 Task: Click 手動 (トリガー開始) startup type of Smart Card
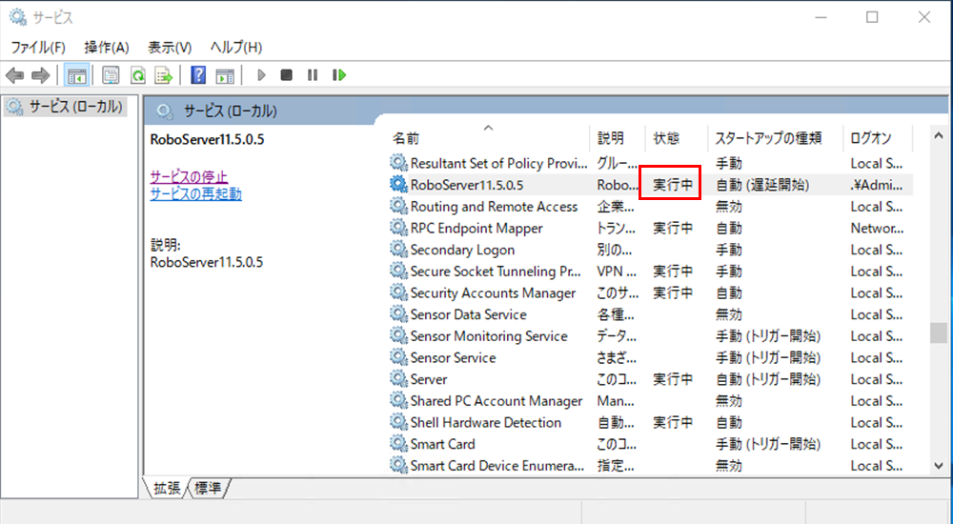tap(767, 444)
